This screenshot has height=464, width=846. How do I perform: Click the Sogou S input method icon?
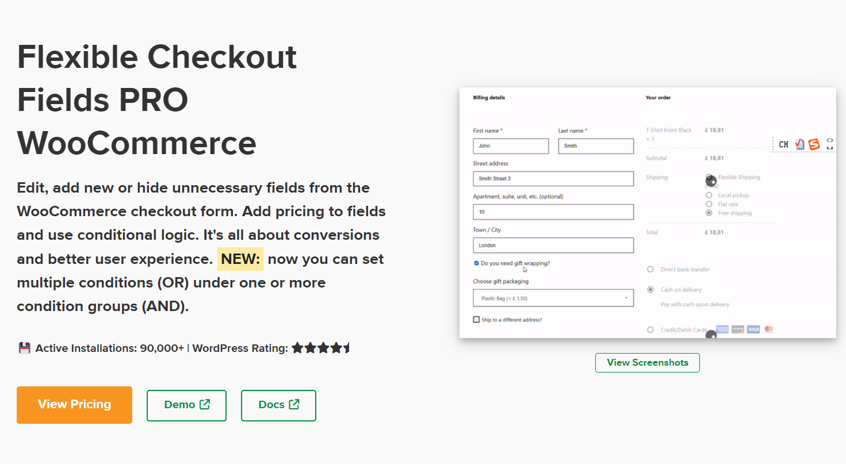click(x=814, y=144)
